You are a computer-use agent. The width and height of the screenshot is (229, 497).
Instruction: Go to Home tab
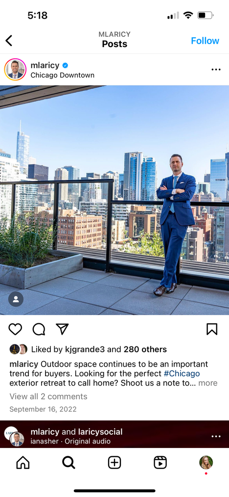click(x=23, y=463)
